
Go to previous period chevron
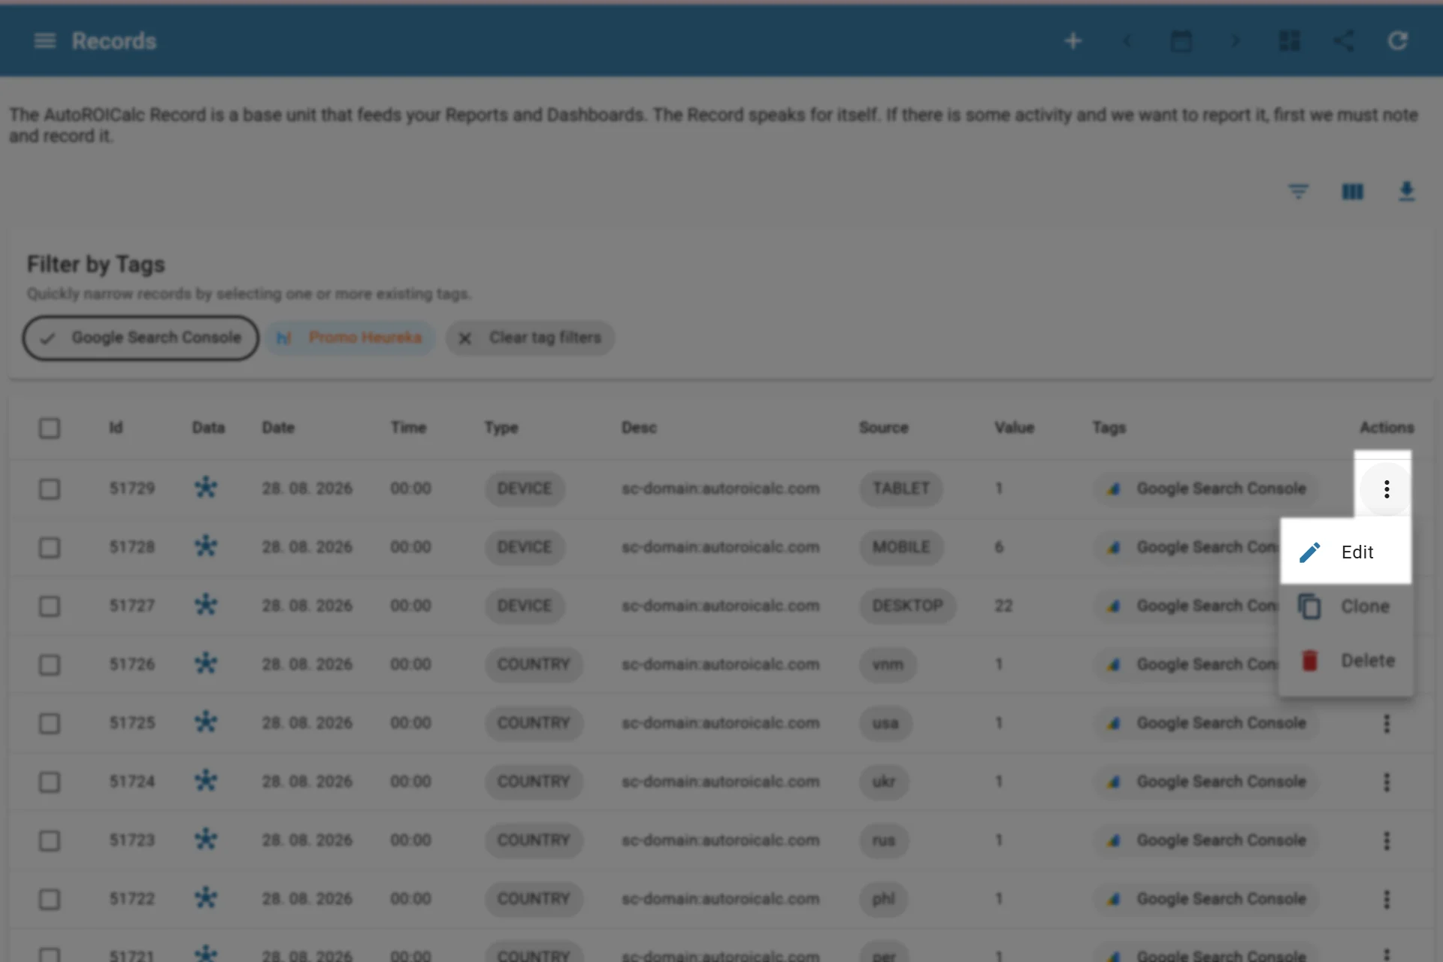1127,41
